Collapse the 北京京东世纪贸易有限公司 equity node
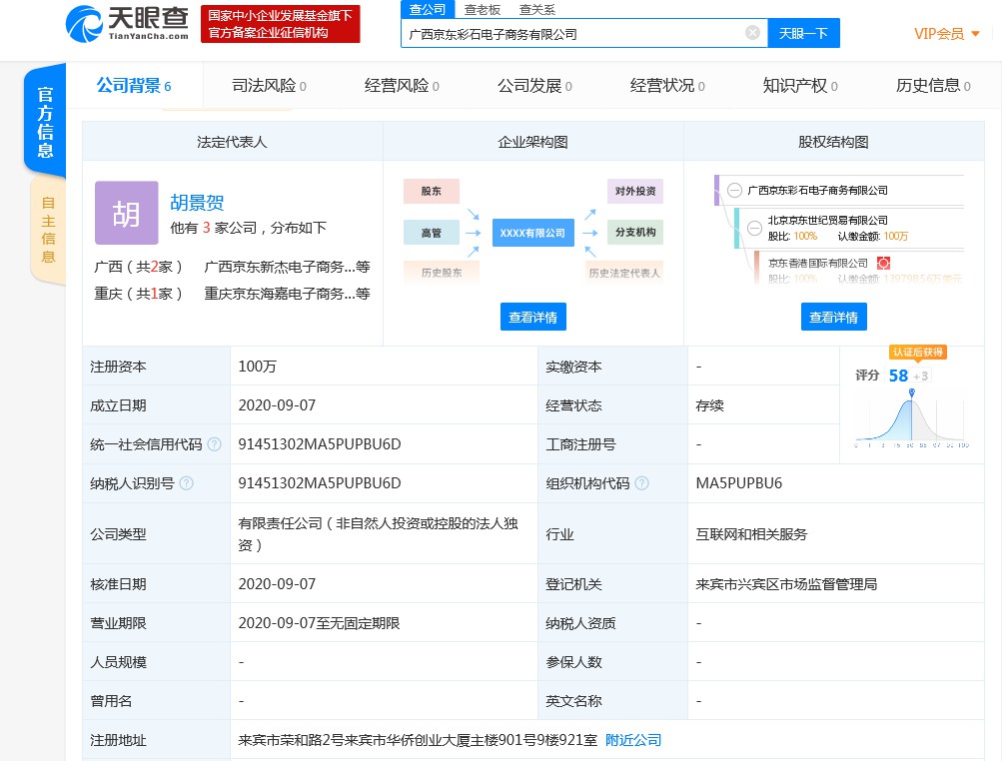The height and width of the screenshot is (761, 1002). pyautogui.click(x=754, y=228)
